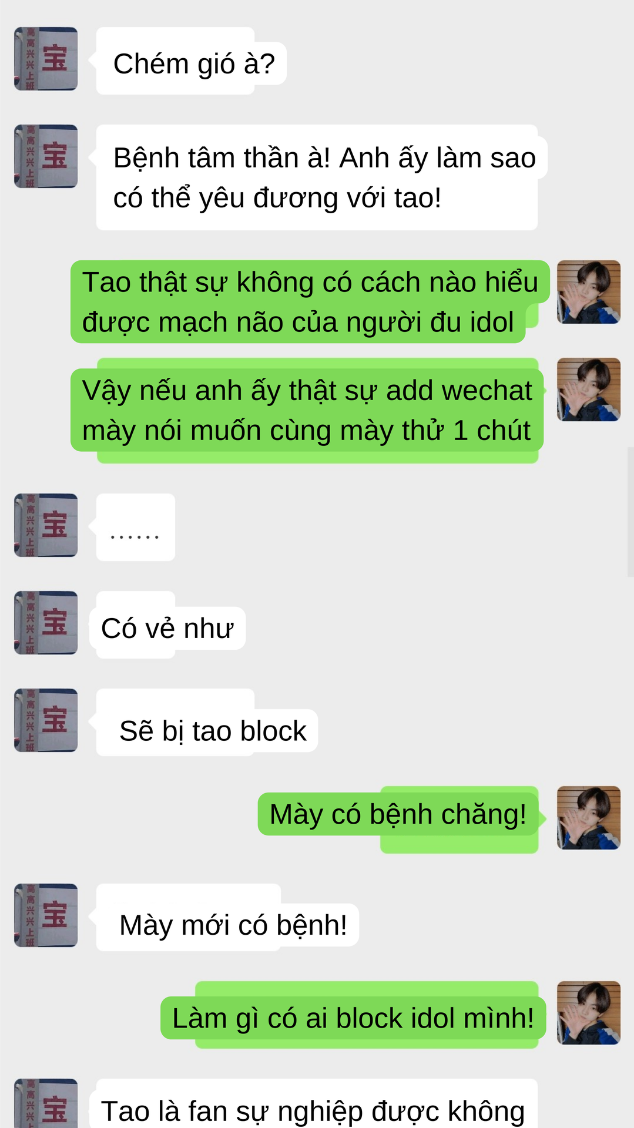Screen dimensions: 634x1128
Task: Tap avatar beside "Bệnh tâm thần à!" message
Action: coord(46,156)
